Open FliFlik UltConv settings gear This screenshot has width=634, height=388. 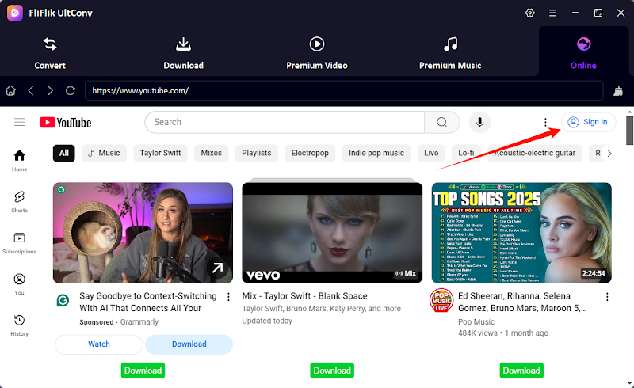tap(529, 13)
